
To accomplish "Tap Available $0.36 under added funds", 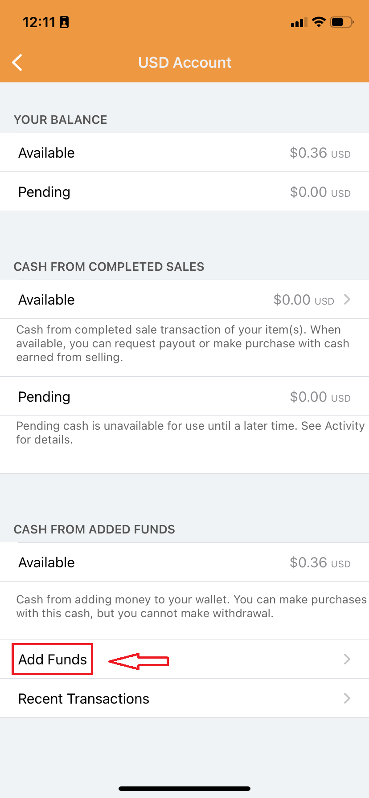I will pos(184,562).
